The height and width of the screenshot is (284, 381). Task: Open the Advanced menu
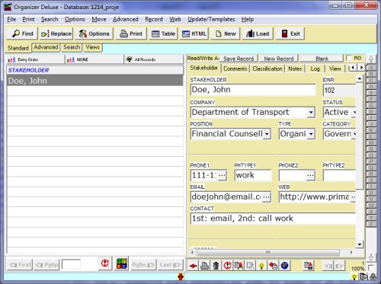click(x=126, y=19)
